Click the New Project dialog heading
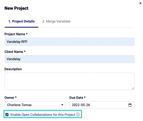This screenshot has width=143, height=121. [16, 8]
